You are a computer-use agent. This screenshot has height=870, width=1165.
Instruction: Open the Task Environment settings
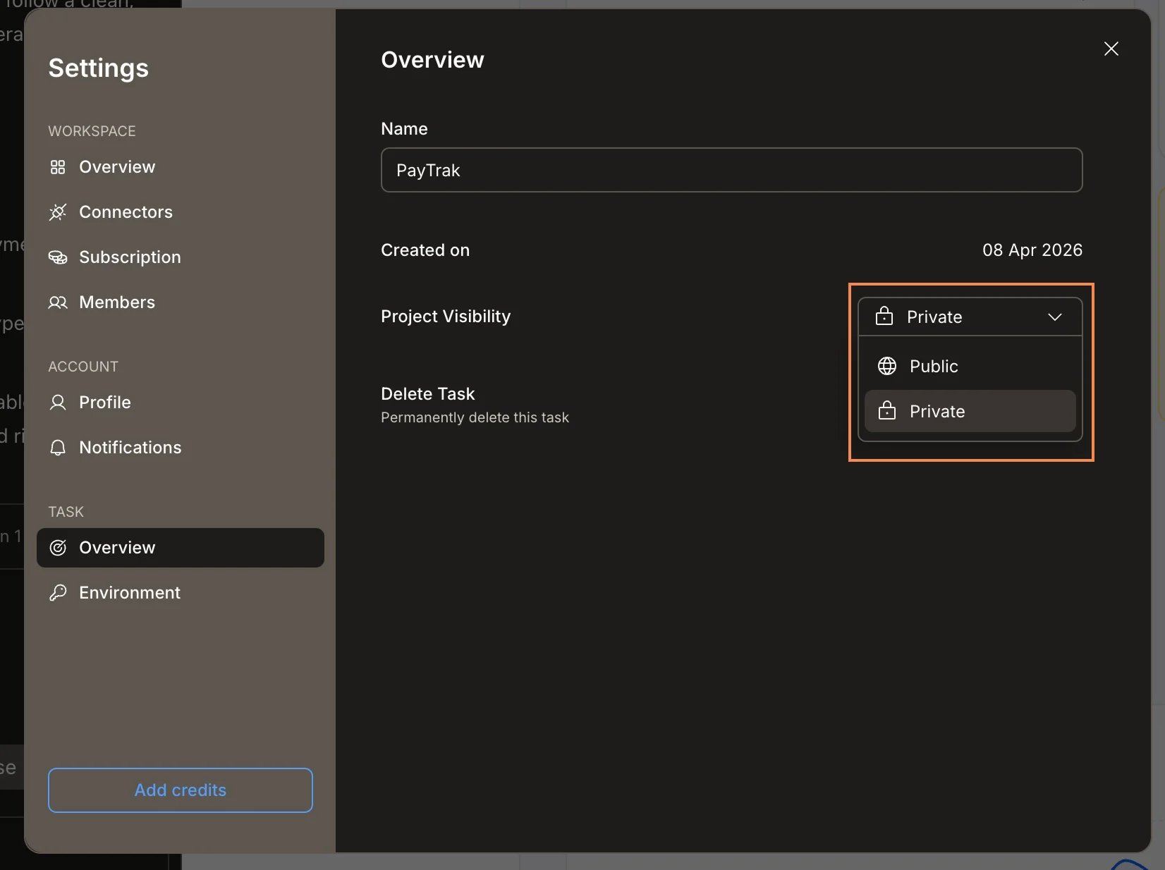click(x=181, y=593)
